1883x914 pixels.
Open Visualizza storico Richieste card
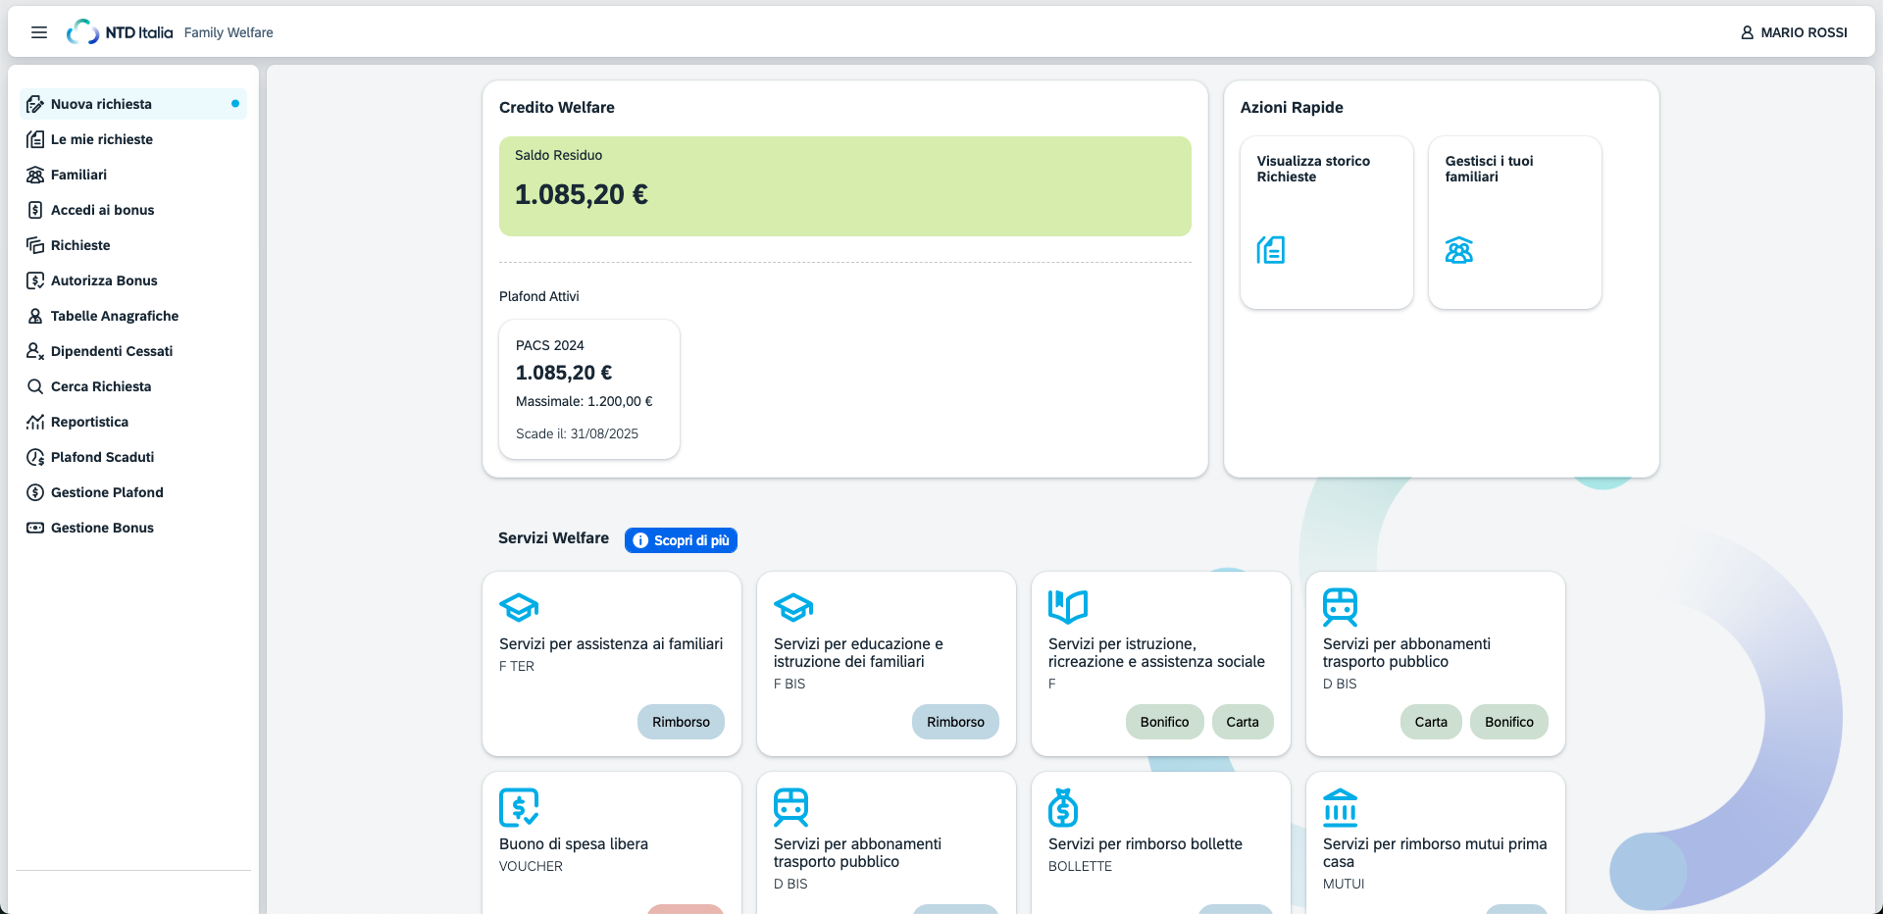pyautogui.click(x=1326, y=223)
